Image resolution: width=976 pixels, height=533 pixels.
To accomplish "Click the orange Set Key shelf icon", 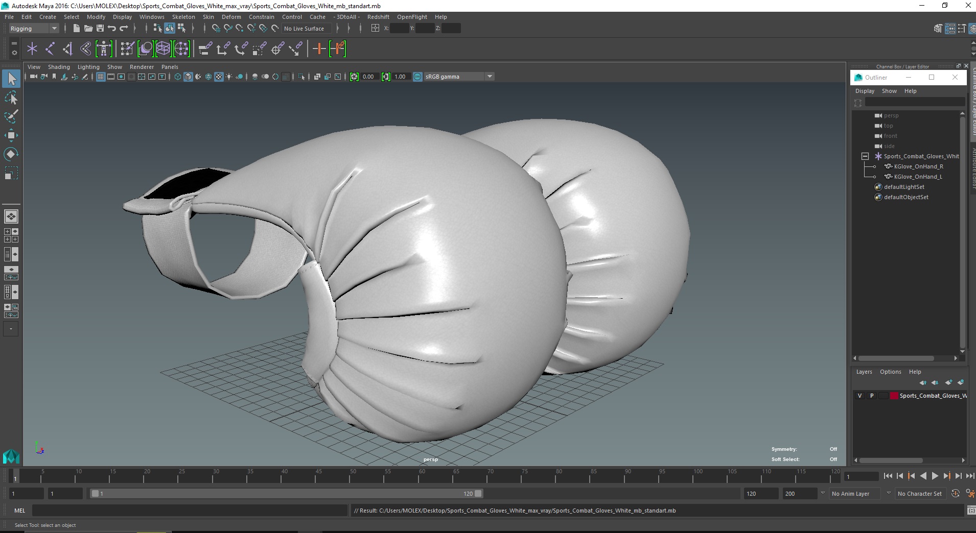I will [x=319, y=49].
